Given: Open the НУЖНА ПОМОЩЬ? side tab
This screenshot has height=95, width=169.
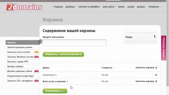Looking at the screenshot, I should (x=164, y=48).
